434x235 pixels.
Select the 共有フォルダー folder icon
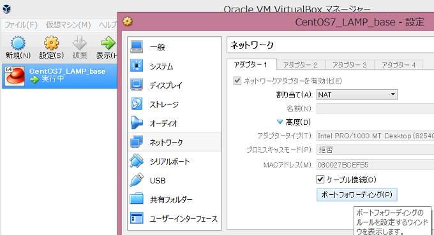tap(137, 199)
